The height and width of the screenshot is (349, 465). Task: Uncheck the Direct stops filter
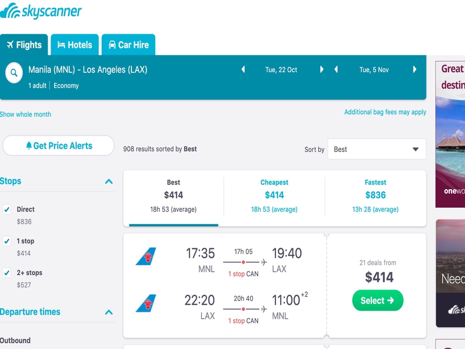click(7, 209)
